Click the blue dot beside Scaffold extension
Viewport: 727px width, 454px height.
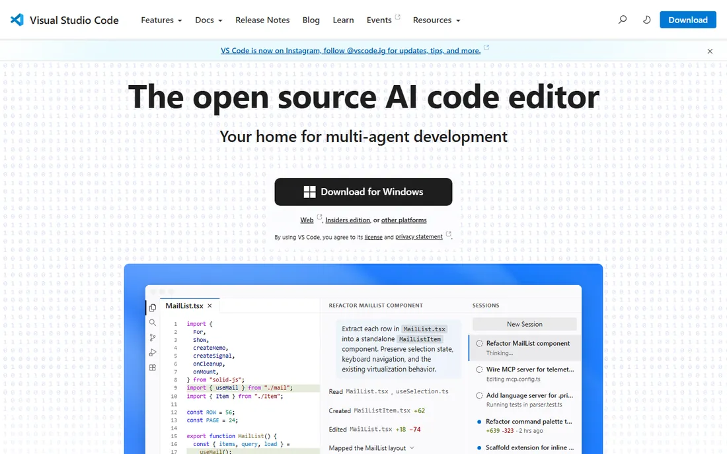[479, 447]
